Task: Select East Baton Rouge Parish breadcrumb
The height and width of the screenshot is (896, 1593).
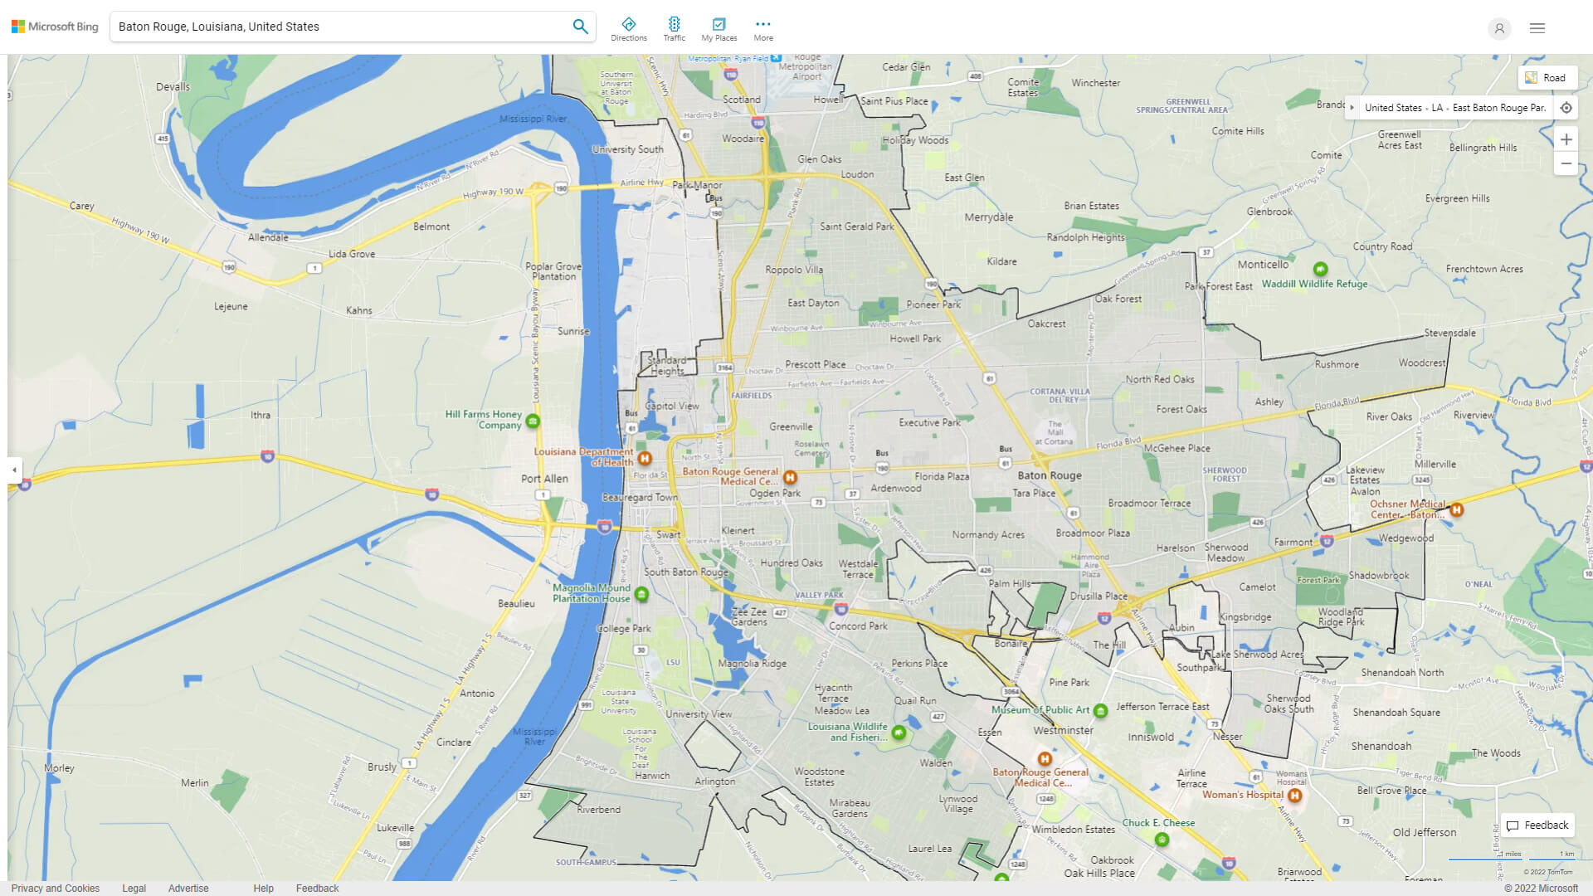Action: click(1499, 107)
